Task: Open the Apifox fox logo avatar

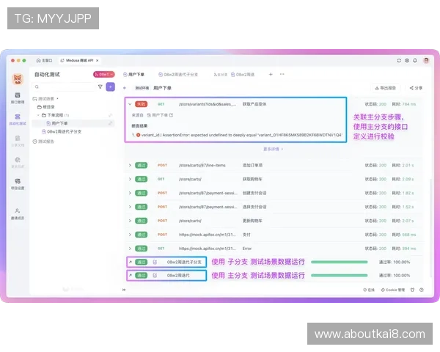Action: (18, 79)
